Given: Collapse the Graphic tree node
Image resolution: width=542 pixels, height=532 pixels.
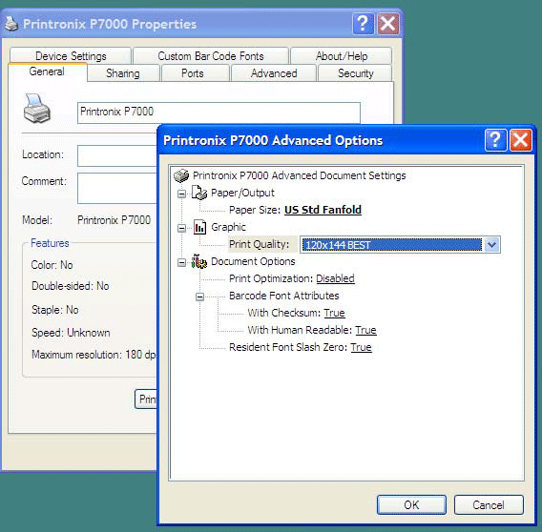Looking at the screenshot, I should pyautogui.click(x=181, y=228).
